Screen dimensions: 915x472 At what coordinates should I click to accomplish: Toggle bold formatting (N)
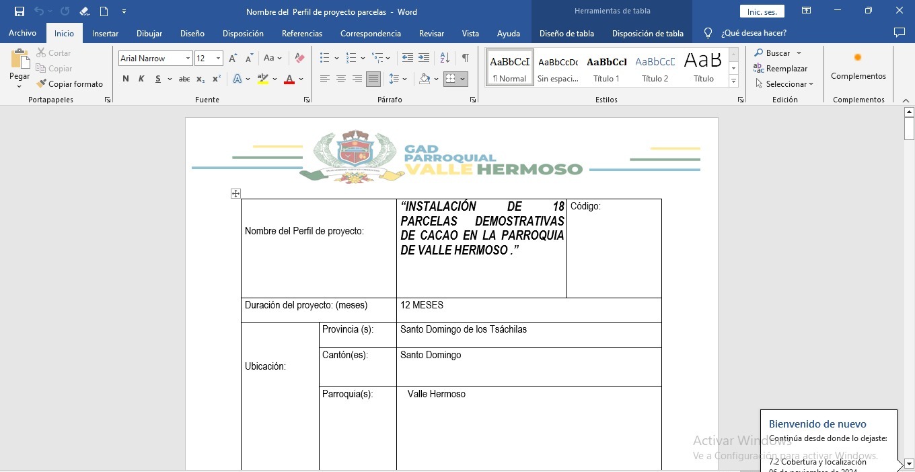[x=125, y=79]
